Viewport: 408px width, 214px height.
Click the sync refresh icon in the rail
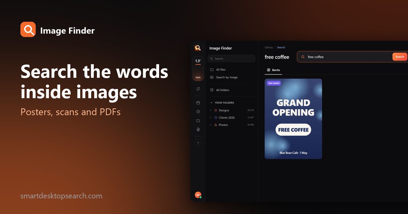[x=198, y=89]
